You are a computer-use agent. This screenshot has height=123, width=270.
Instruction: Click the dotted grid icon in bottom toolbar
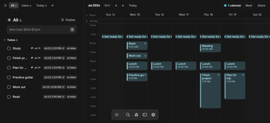(x=117, y=115)
